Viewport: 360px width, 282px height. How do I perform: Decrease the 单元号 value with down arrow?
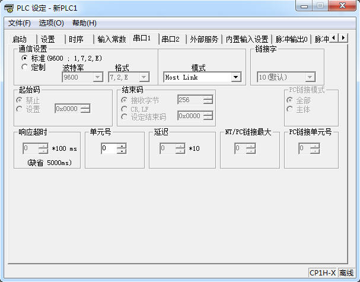click(x=121, y=151)
